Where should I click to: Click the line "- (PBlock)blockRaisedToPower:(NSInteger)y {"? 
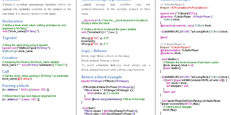pyautogui.click(x=108, y=87)
